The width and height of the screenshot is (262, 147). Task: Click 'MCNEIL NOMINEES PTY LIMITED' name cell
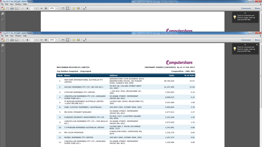click(79, 137)
